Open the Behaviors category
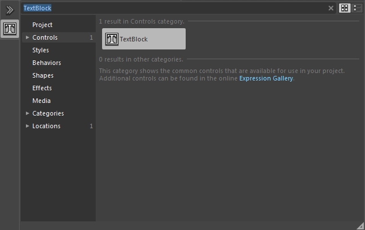 pos(46,63)
